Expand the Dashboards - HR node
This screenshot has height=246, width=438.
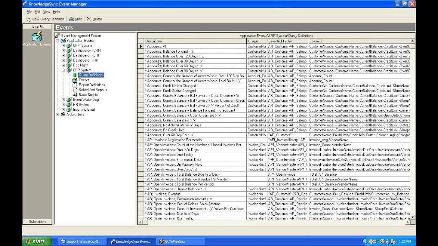pos(63,60)
